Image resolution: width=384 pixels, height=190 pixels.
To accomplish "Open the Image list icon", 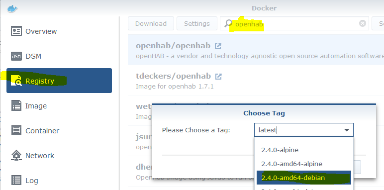I will coord(16,106).
